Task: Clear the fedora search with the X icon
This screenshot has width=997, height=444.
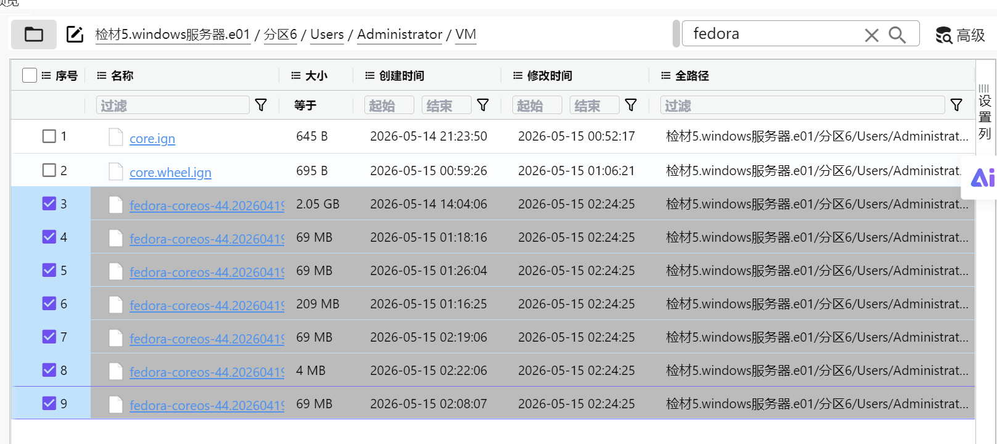Action: point(871,35)
